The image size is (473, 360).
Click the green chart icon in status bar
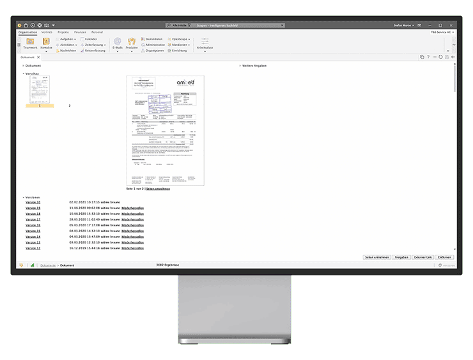[x=32, y=265]
